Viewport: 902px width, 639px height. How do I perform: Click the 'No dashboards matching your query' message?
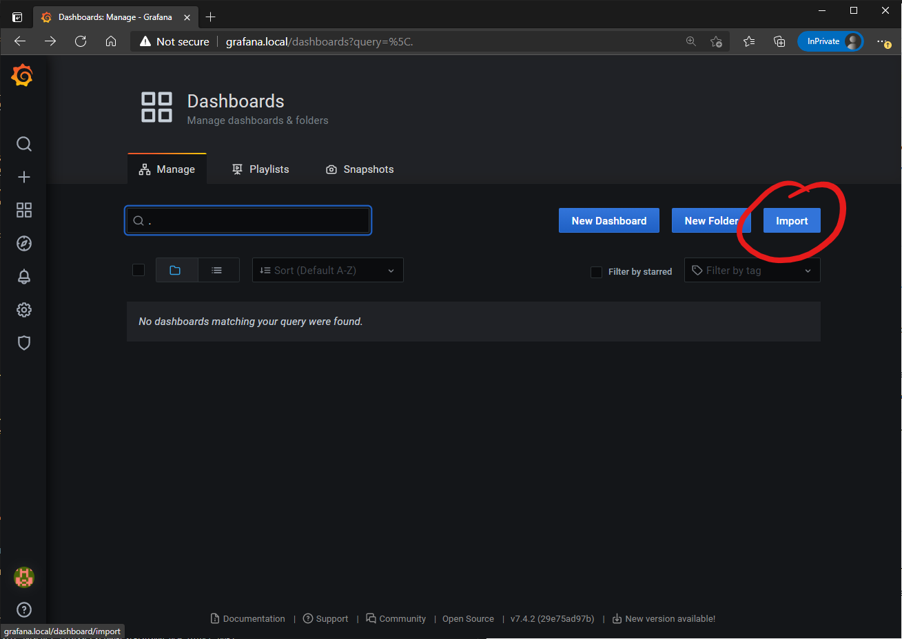pyautogui.click(x=251, y=322)
